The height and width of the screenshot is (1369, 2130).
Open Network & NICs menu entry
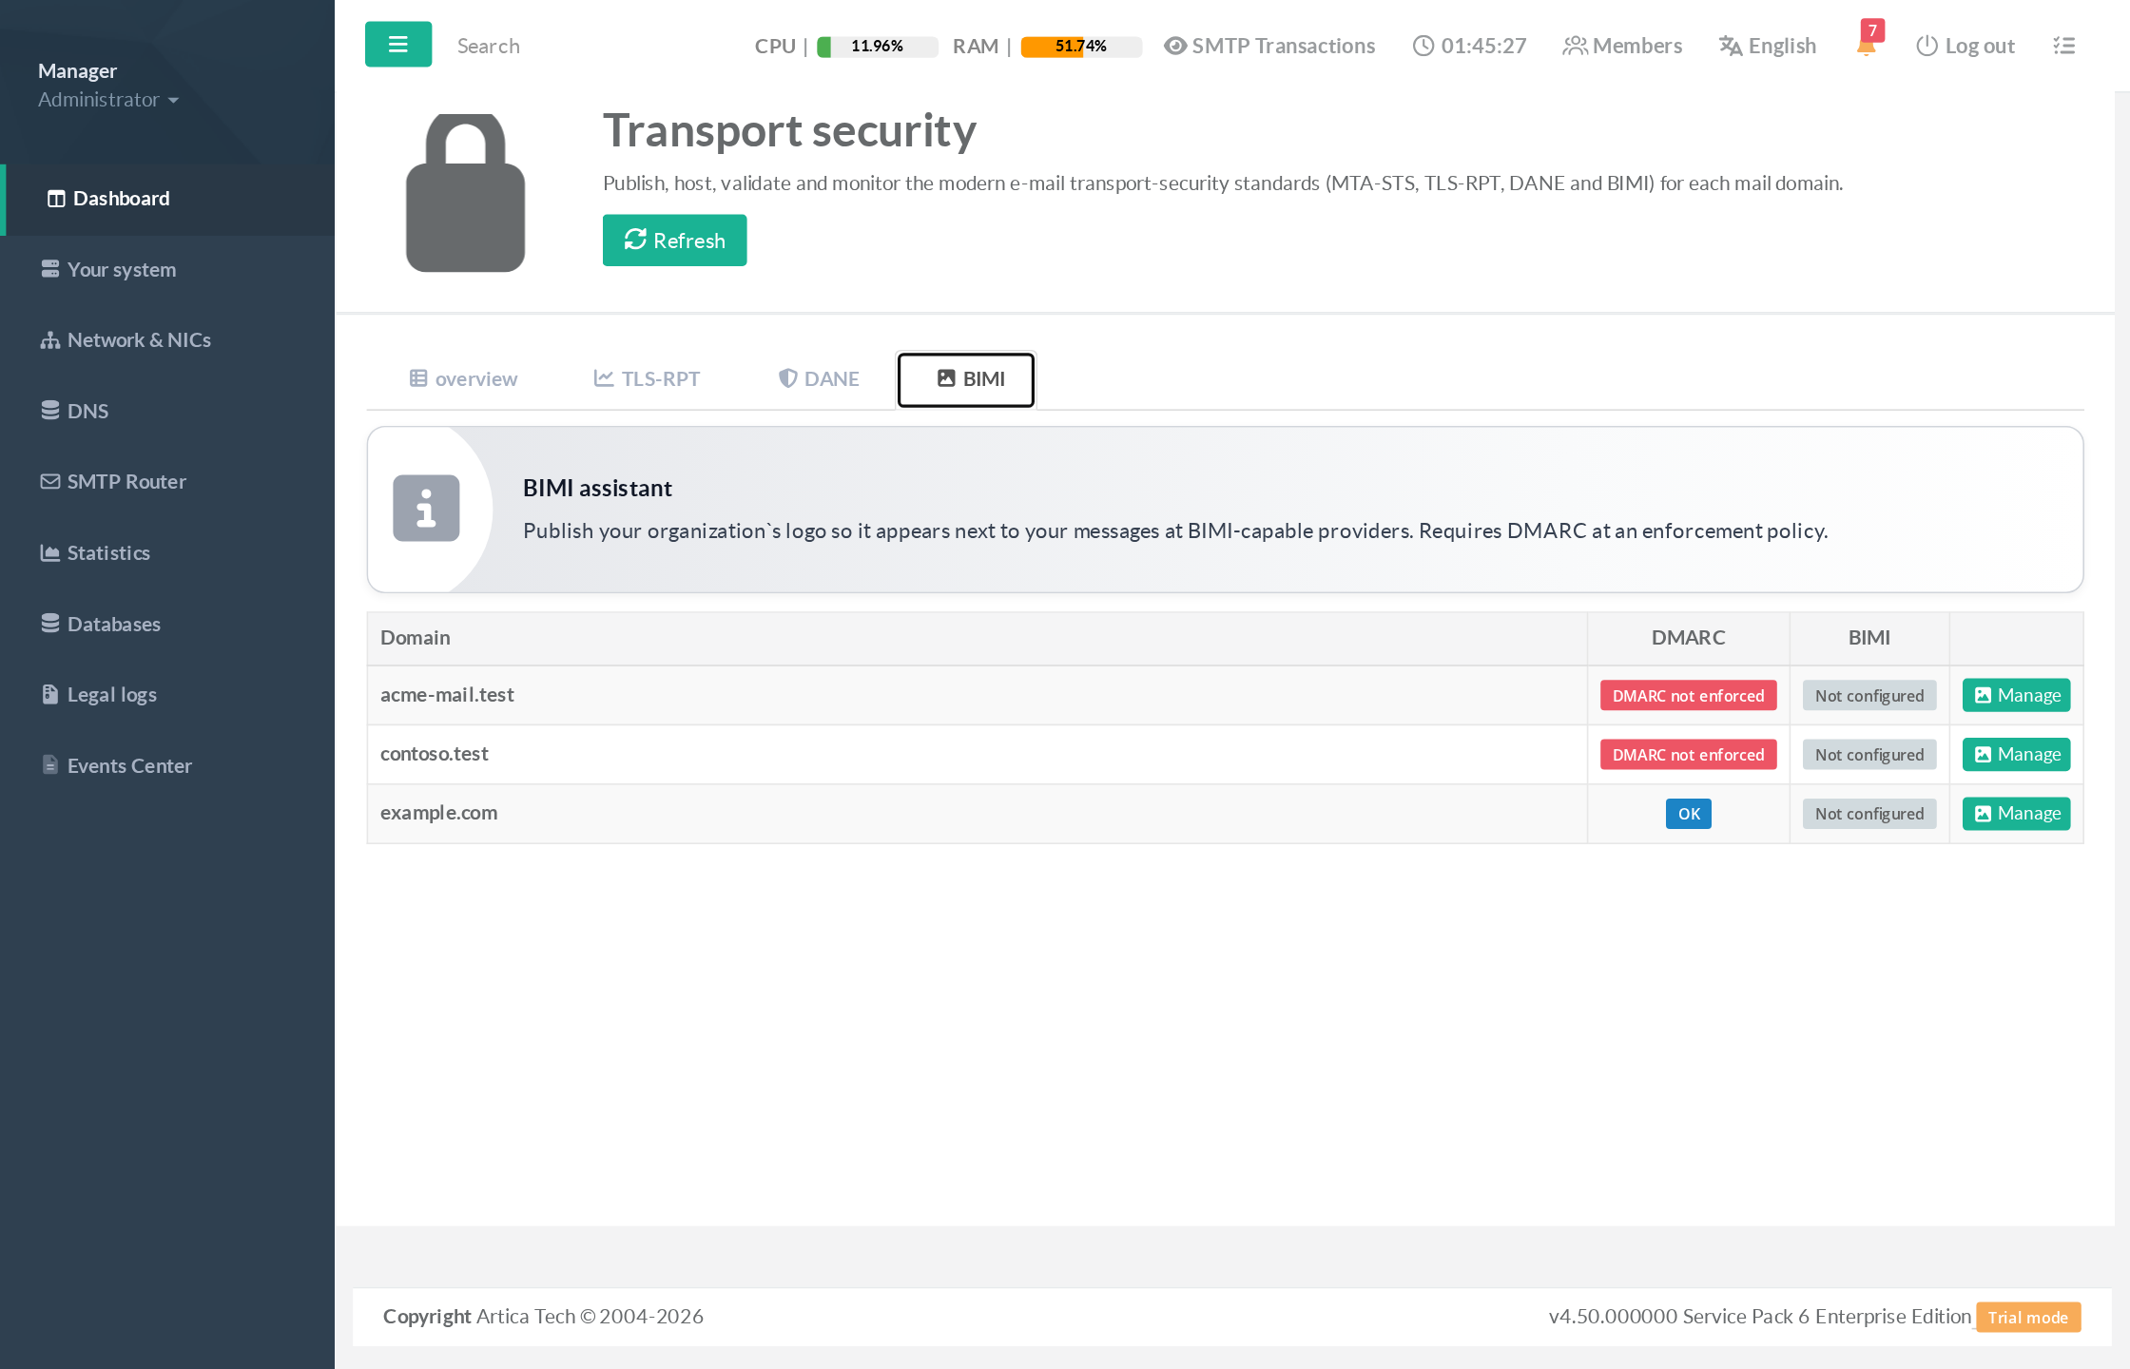tap(167, 340)
